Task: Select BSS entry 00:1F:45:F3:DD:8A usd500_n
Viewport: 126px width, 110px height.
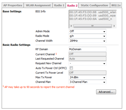Action: (91, 19)
